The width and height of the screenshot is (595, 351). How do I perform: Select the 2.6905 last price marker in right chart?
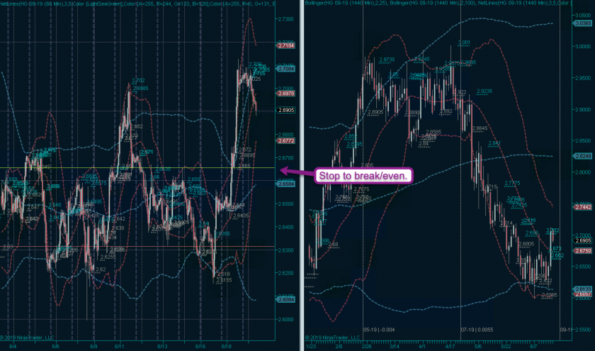[583, 241]
